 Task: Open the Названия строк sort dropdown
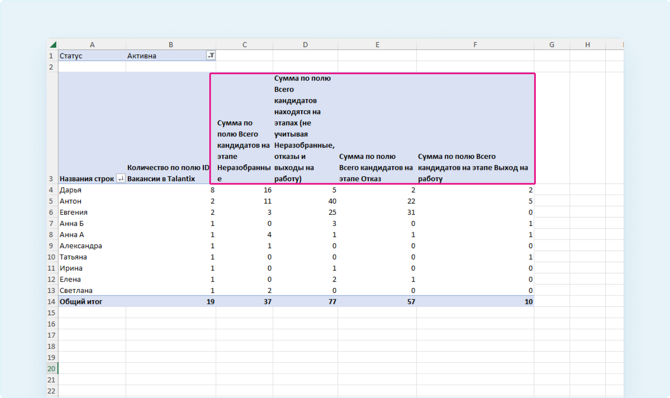(121, 179)
